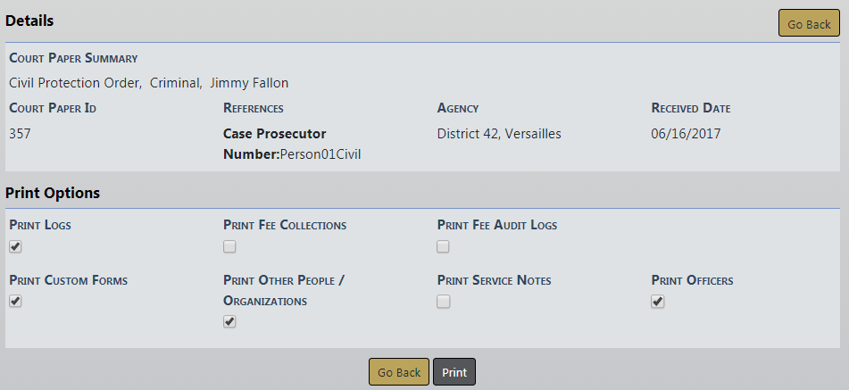Enable the Print Fee Collections checkbox

[229, 246]
